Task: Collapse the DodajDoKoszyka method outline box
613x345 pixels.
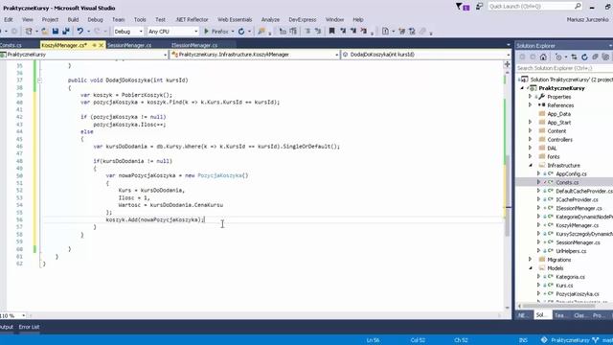Action: [x=39, y=80]
